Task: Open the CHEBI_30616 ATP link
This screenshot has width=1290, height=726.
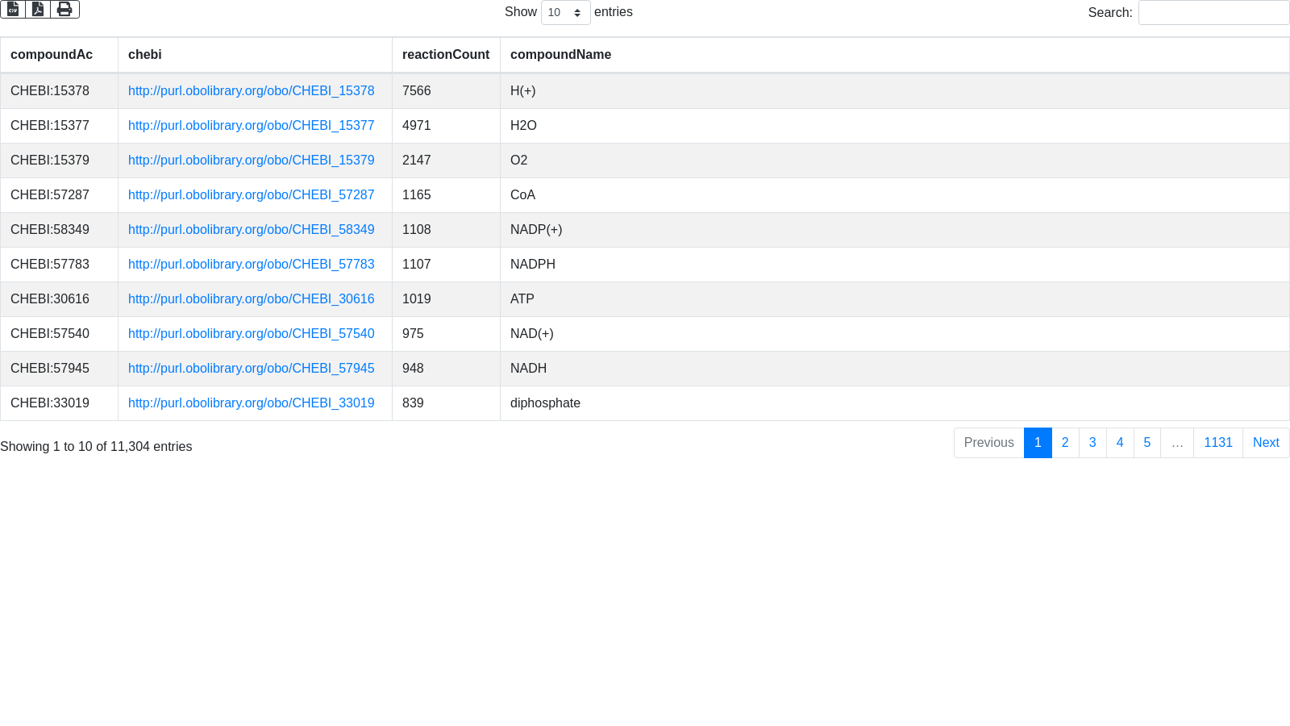Action: click(251, 299)
